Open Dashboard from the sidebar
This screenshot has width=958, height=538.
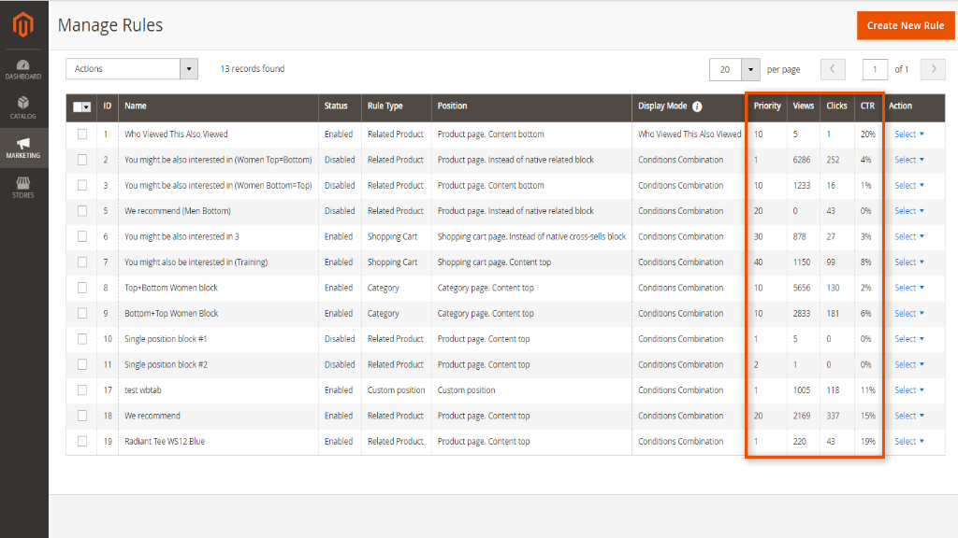(23, 68)
